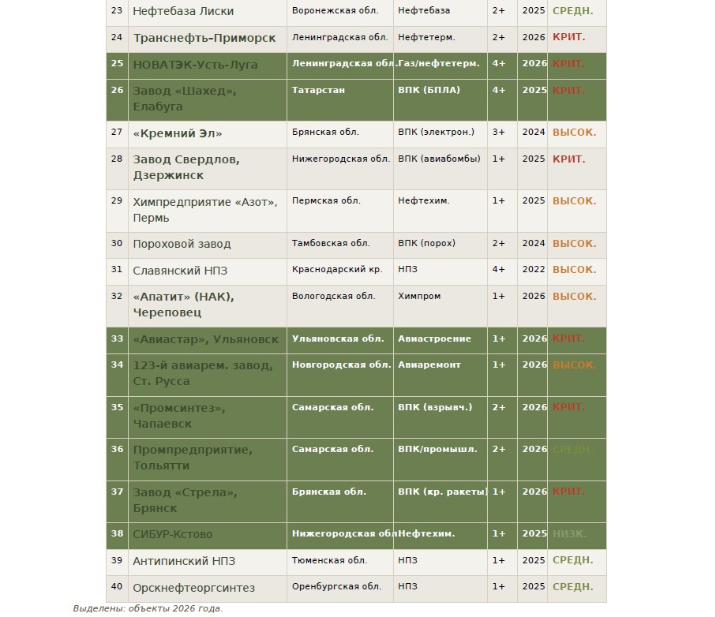Click the «Орскнефтеоргсинтез» row name
The height and width of the screenshot is (617, 716).
click(193, 588)
